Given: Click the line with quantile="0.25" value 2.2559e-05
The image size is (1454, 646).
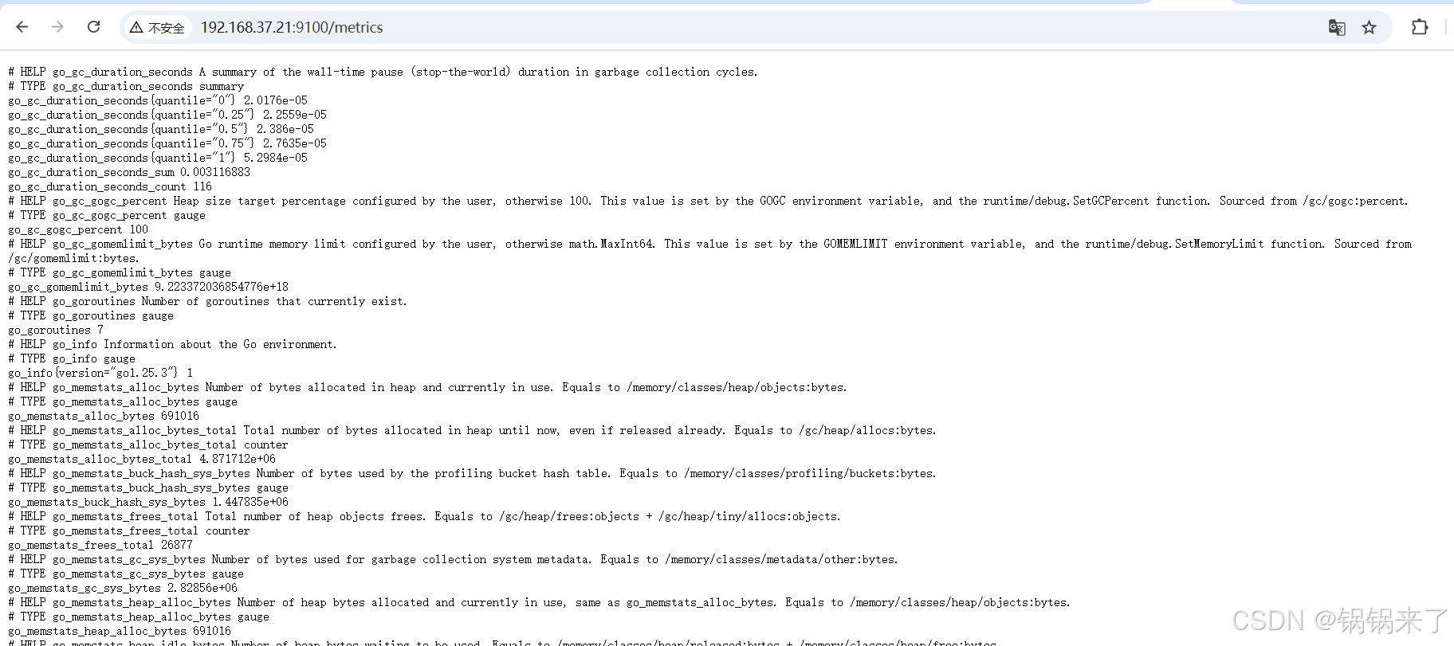Looking at the screenshot, I should 167,115.
